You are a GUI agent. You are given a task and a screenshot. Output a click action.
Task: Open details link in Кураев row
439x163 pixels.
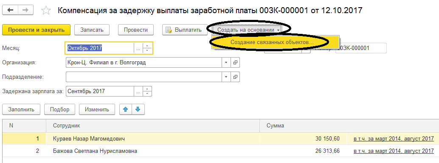click(394, 138)
